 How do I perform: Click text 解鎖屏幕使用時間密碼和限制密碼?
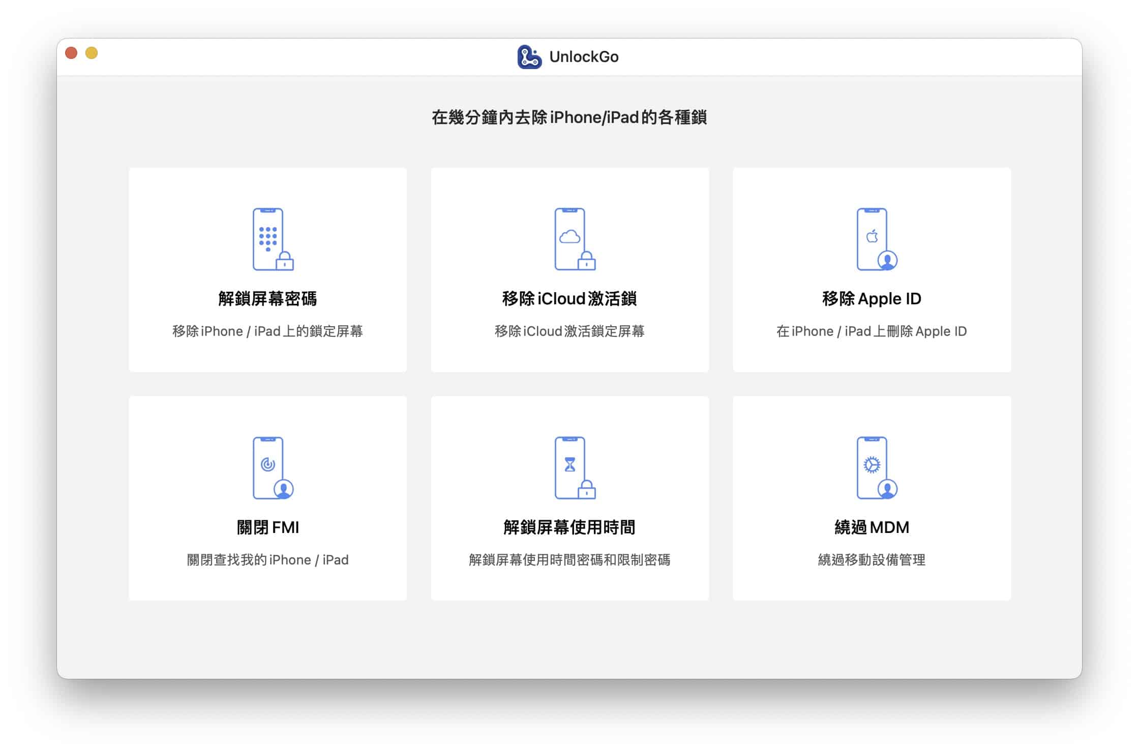[569, 560]
